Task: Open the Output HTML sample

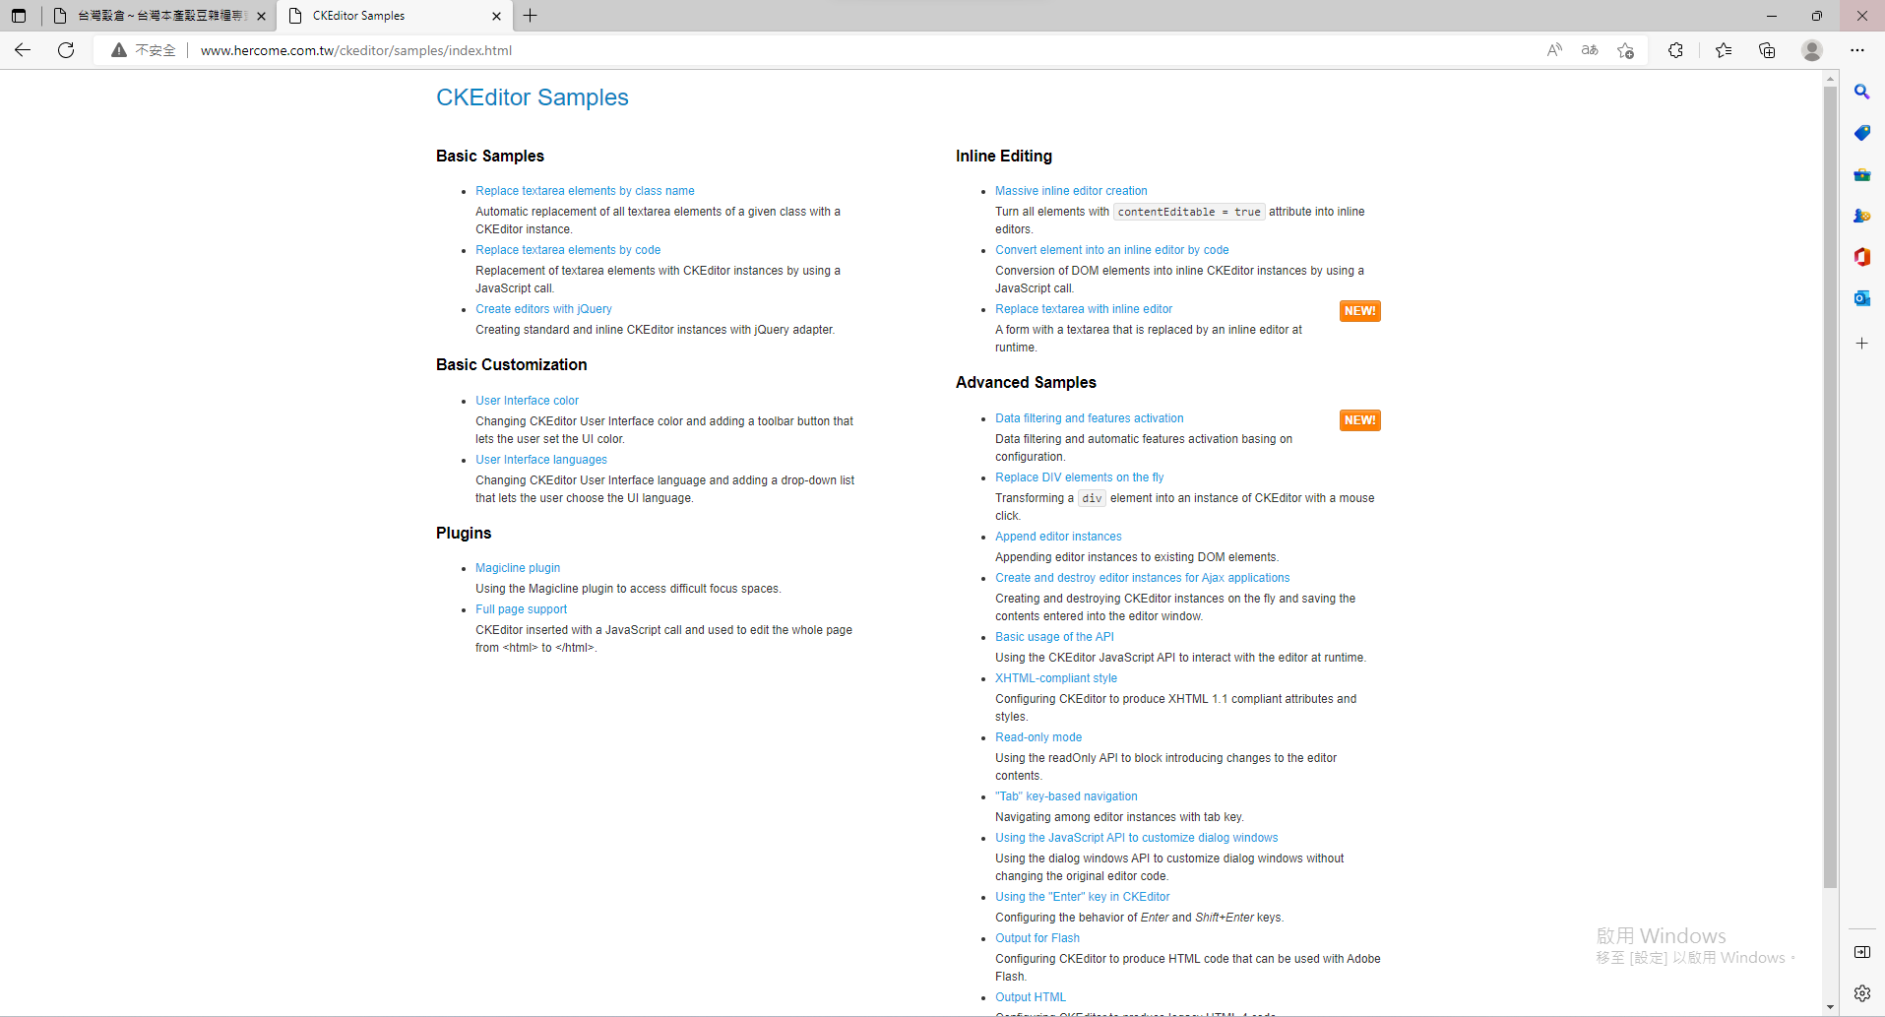Action: (x=1031, y=997)
